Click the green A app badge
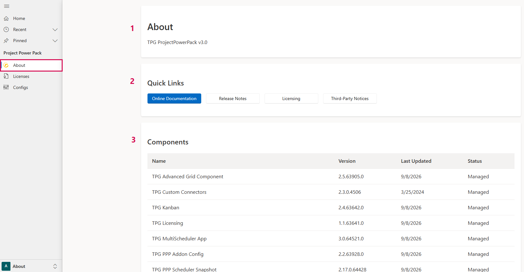The width and height of the screenshot is (524, 272). [x=6, y=266]
